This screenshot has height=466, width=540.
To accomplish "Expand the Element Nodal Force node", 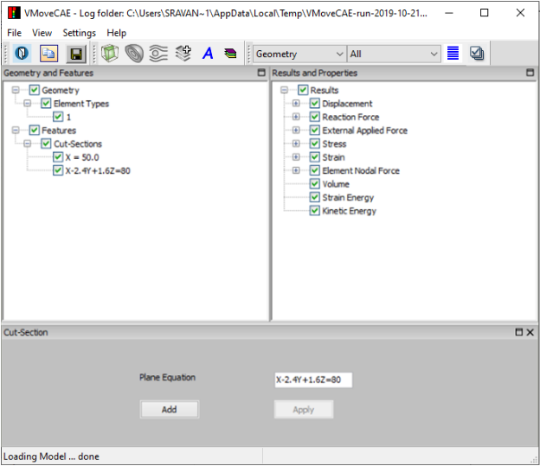I will [296, 170].
